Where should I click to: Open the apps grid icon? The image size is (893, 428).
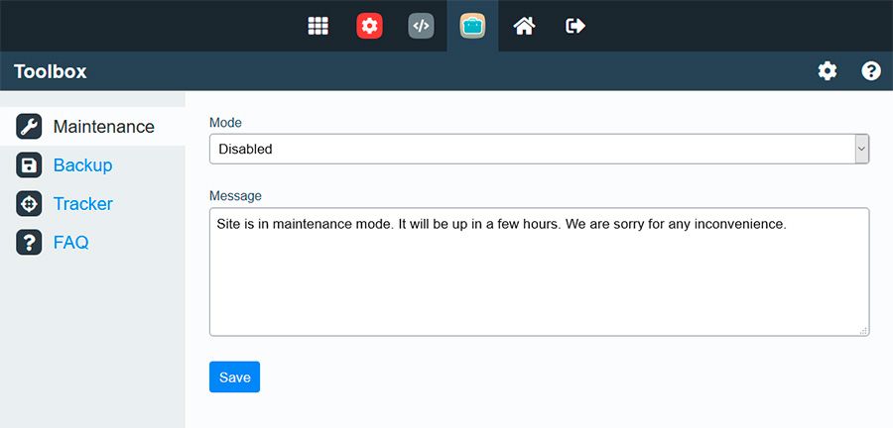pyautogui.click(x=318, y=26)
